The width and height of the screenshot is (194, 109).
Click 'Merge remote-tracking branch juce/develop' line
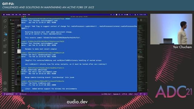point(49,78)
